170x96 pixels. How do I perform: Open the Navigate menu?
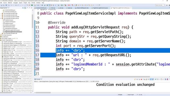pyautogui.click(x=15, y=3)
